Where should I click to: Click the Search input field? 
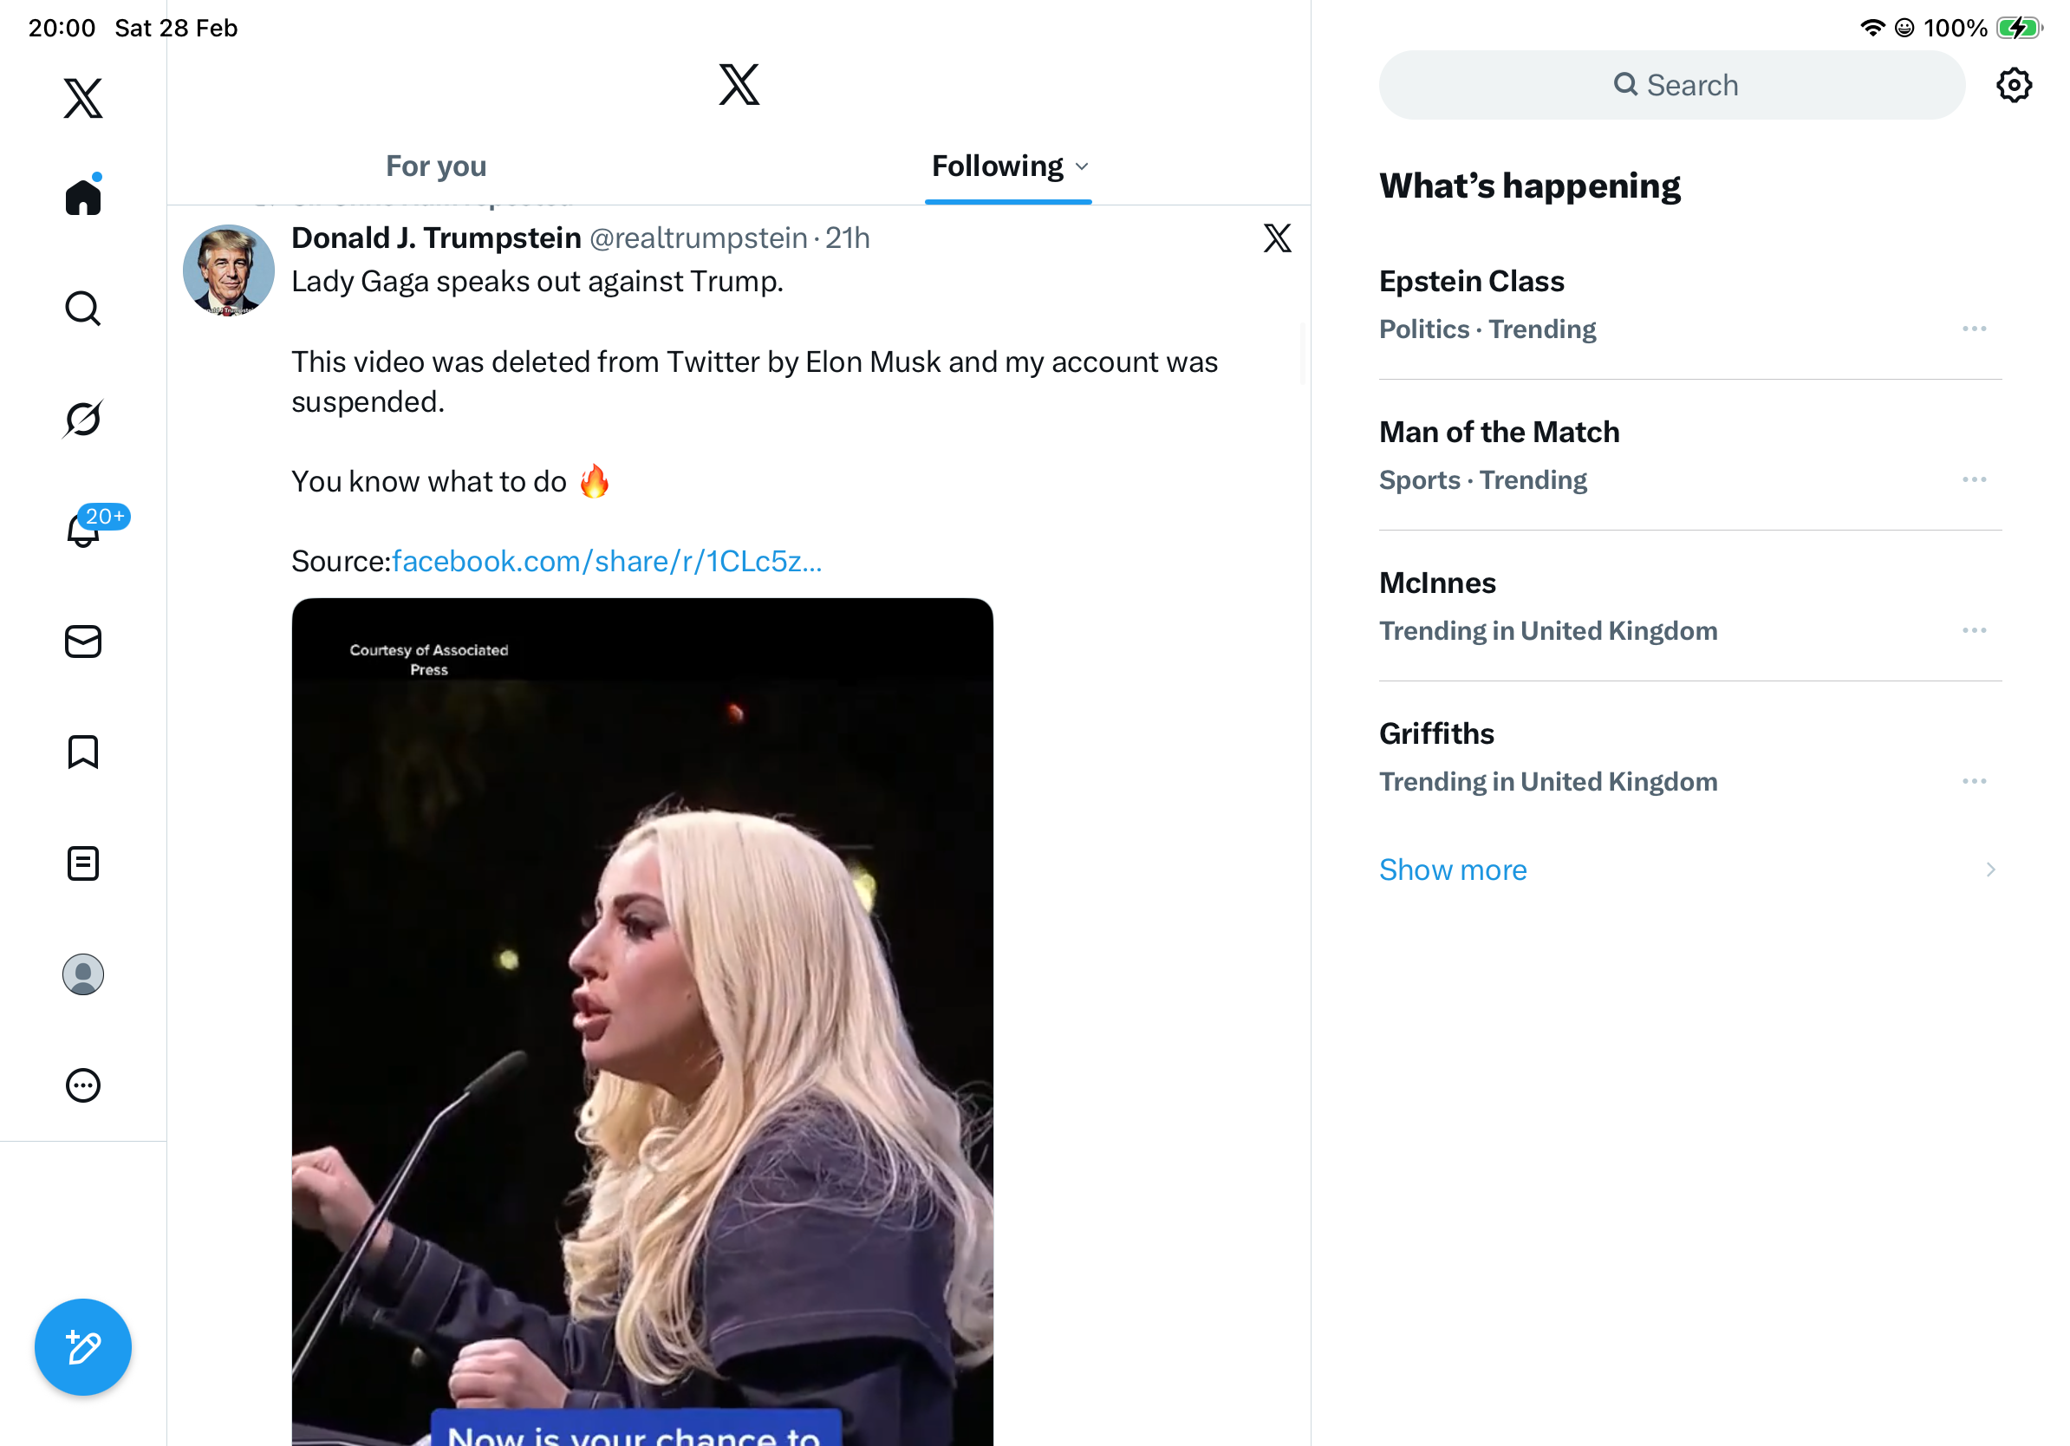(x=1671, y=85)
